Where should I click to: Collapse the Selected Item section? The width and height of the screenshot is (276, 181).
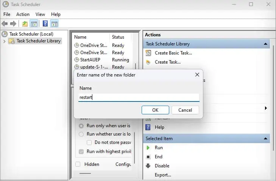pyautogui.click(x=266, y=139)
